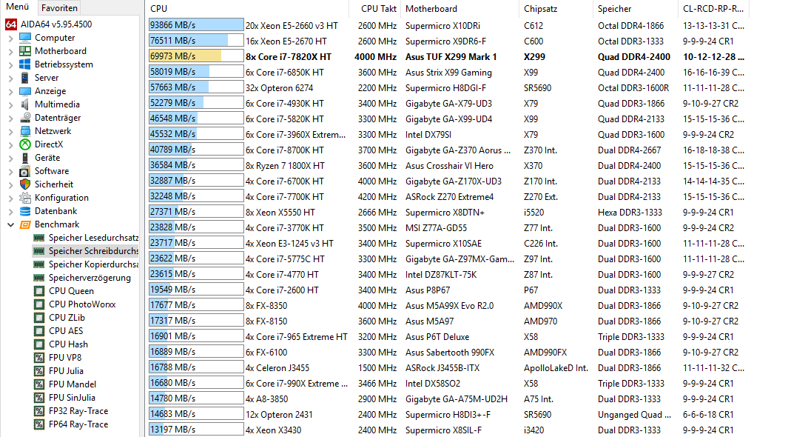Screen dimensions: 808x437
Task: Collapse the Benchmark tree node
Action: click(x=11, y=225)
